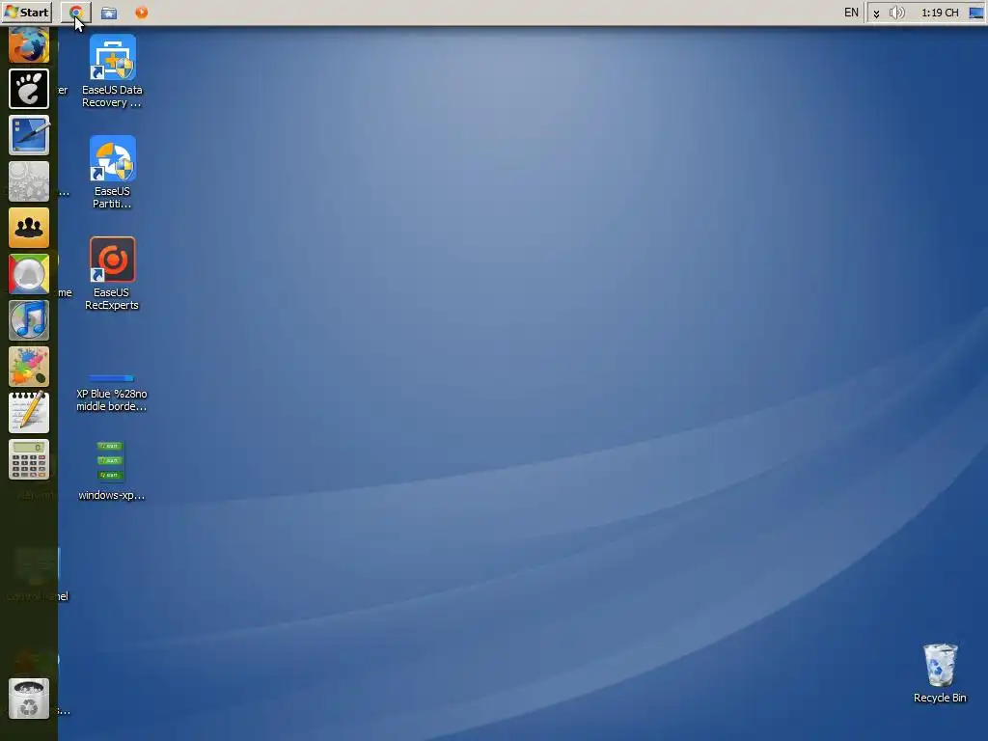Image resolution: width=988 pixels, height=741 pixels.
Task: Select EaseUS Data Recovery desktop shortcut
Action: point(112,71)
